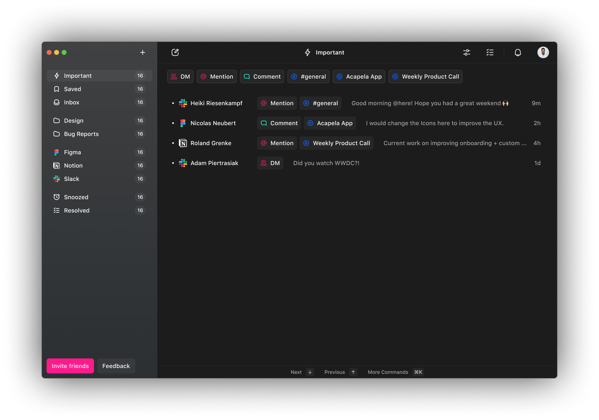
Task: Click the Notion icon beside Roland Grenke
Action: (x=183, y=143)
